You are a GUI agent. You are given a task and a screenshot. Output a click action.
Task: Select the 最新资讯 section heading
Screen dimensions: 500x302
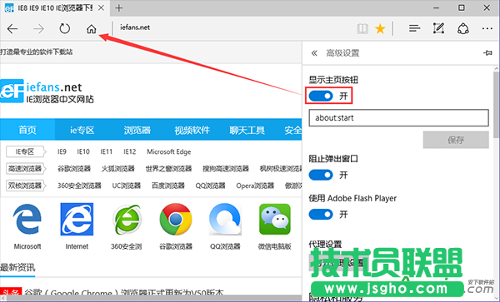(17, 267)
